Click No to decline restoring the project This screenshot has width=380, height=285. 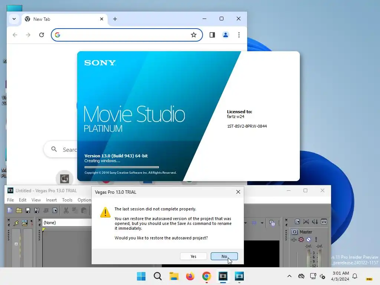click(224, 256)
